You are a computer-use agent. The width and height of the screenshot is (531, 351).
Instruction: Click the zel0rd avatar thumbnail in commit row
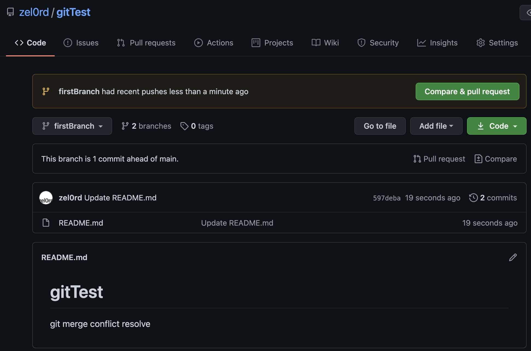tap(46, 198)
